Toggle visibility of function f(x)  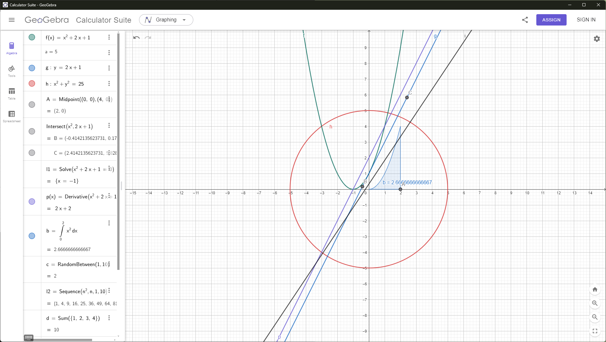pyautogui.click(x=32, y=37)
